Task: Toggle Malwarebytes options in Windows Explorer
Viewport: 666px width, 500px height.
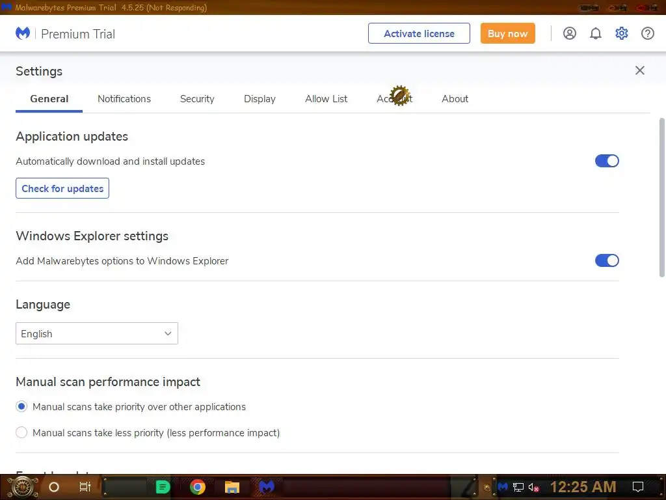Action: [607, 260]
